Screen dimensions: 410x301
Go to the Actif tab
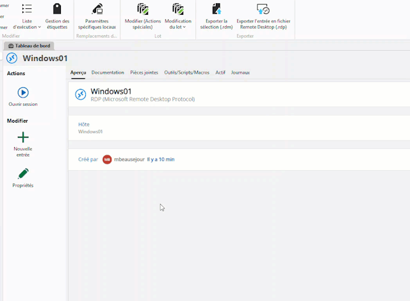220,73
